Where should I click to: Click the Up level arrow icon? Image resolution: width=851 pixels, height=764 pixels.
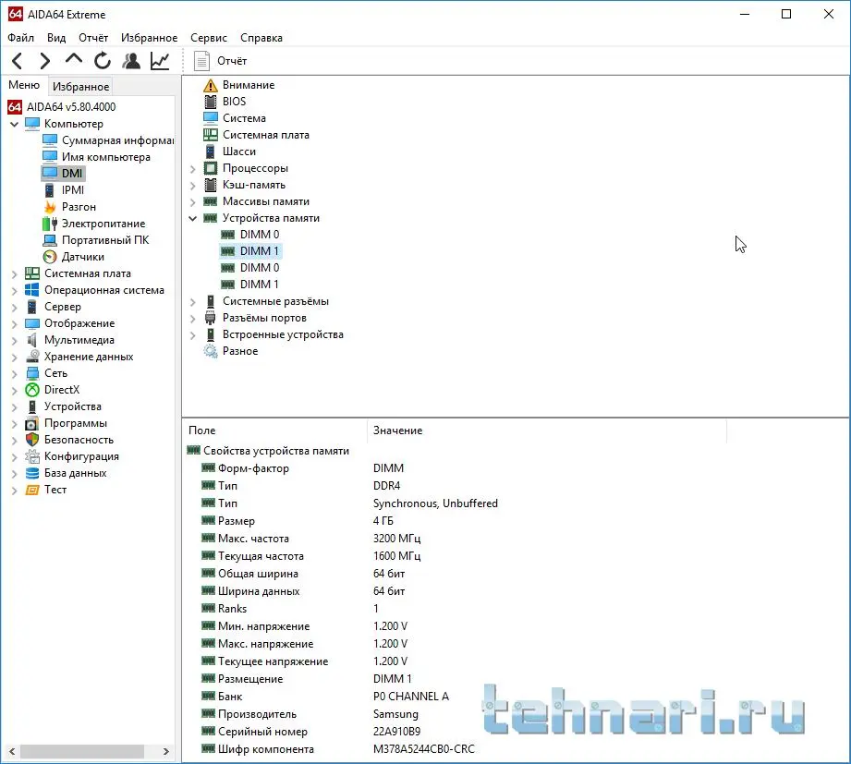(x=74, y=60)
